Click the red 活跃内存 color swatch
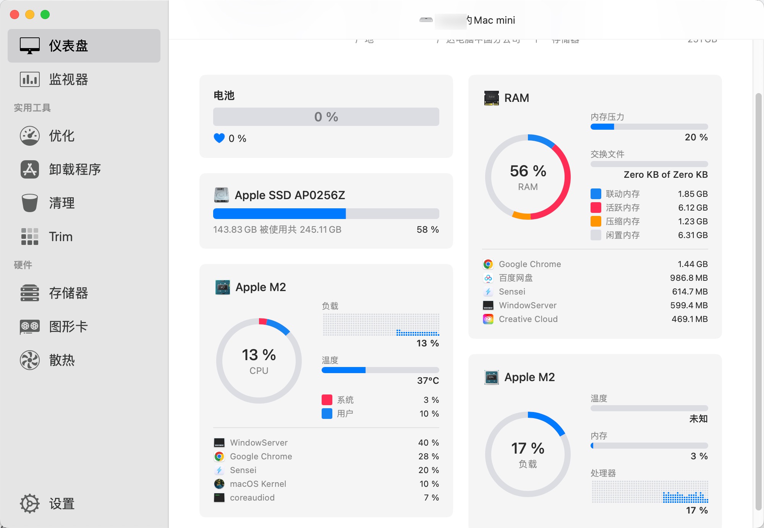The image size is (764, 528). point(596,208)
